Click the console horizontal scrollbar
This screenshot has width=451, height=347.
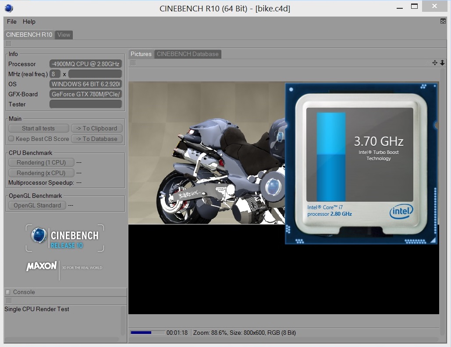click(61, 340)
